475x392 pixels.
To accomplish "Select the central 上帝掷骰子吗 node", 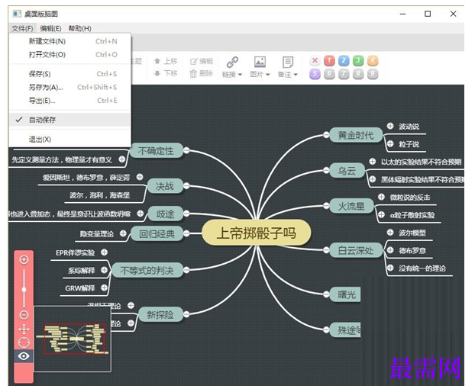I will [257, 233].
